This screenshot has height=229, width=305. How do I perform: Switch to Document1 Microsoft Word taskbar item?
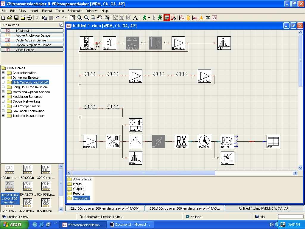(x=130, y=225)
